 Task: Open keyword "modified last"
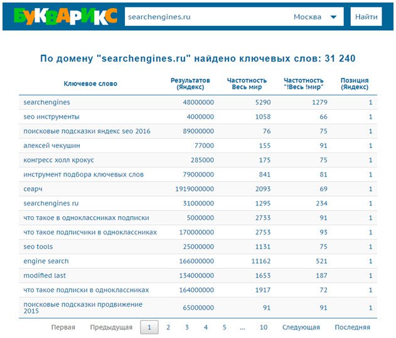pos(45,276)
